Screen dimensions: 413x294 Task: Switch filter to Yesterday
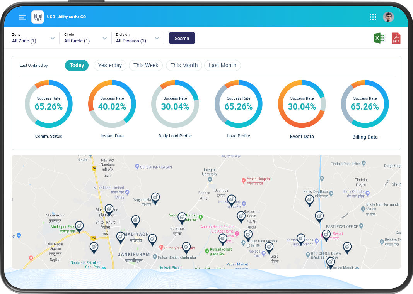pyautogui.click(x=110, y=65)
